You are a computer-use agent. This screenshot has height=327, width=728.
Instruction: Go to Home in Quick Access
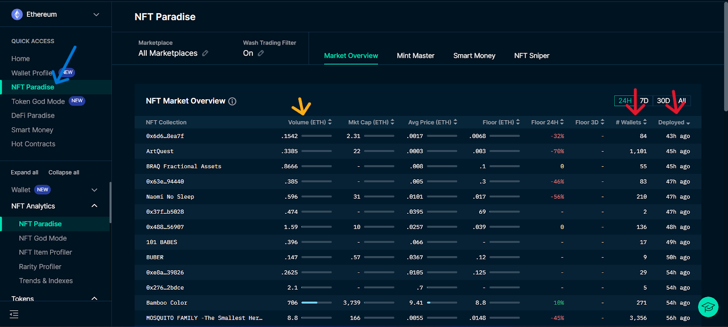click(20, 59)
